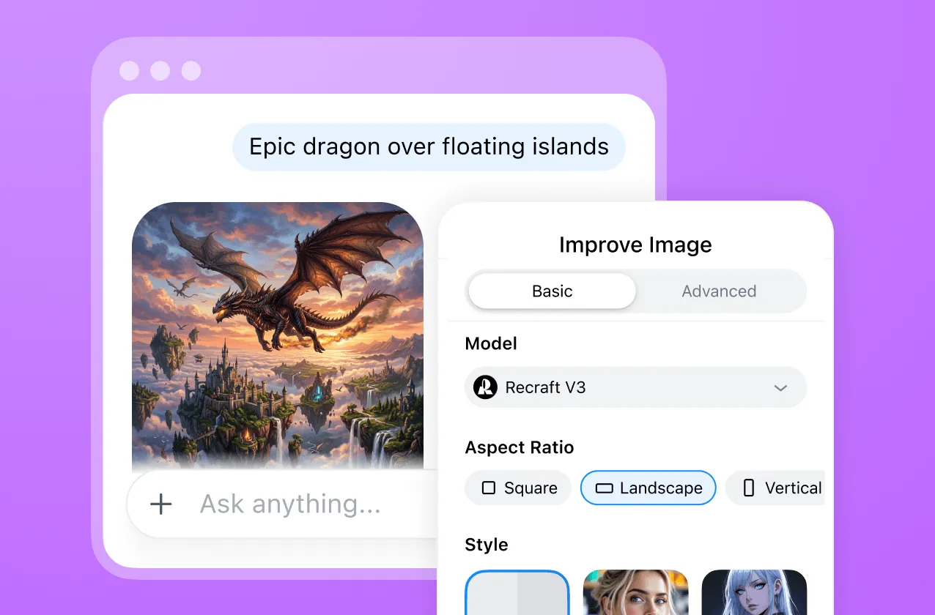This screenshot has width=935, height=615.
Task: Choose the first blank gray style thumbnail
Action: 517,592
